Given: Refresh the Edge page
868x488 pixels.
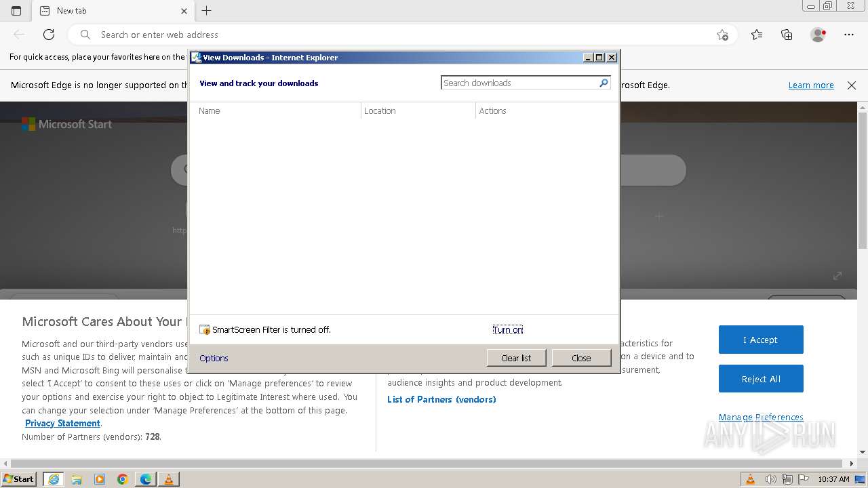Looking at the screenshot, I should click(x=49, y=35).
